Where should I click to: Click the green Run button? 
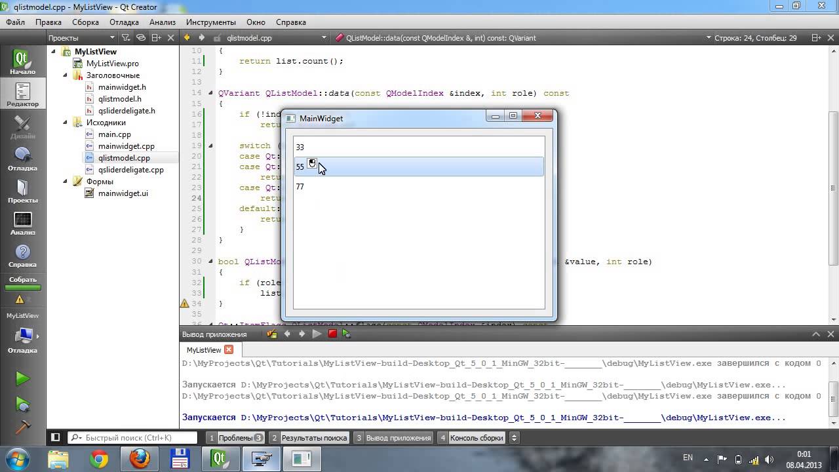[x=22, y=378]
